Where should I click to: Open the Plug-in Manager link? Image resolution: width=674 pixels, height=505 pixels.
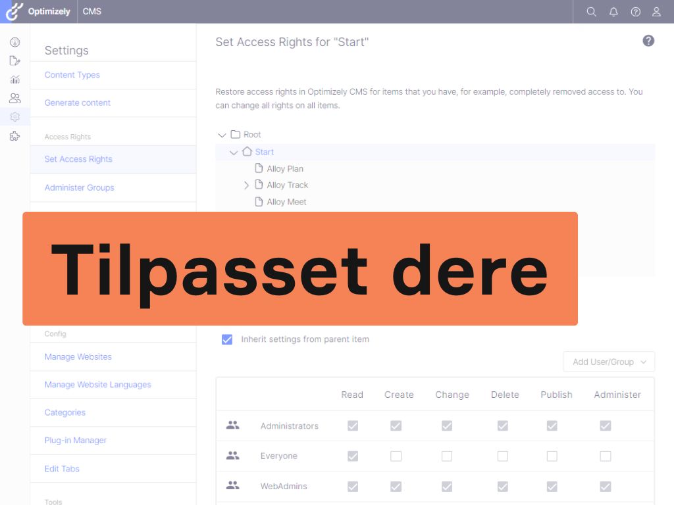click(75, 441)
